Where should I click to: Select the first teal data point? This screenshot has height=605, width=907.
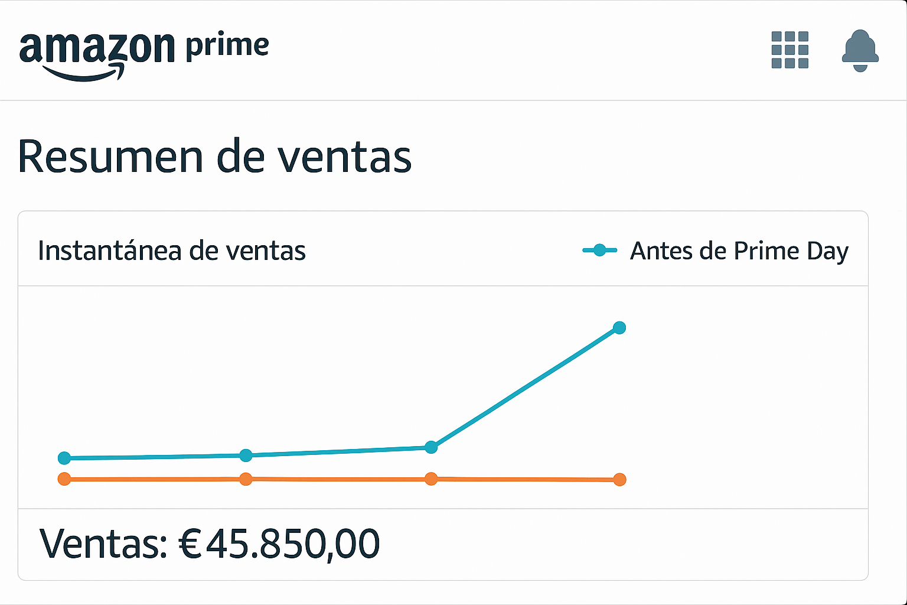64,458
